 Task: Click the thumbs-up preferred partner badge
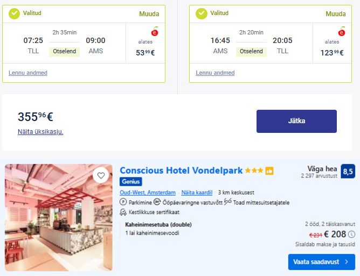(x=269, y=171)
